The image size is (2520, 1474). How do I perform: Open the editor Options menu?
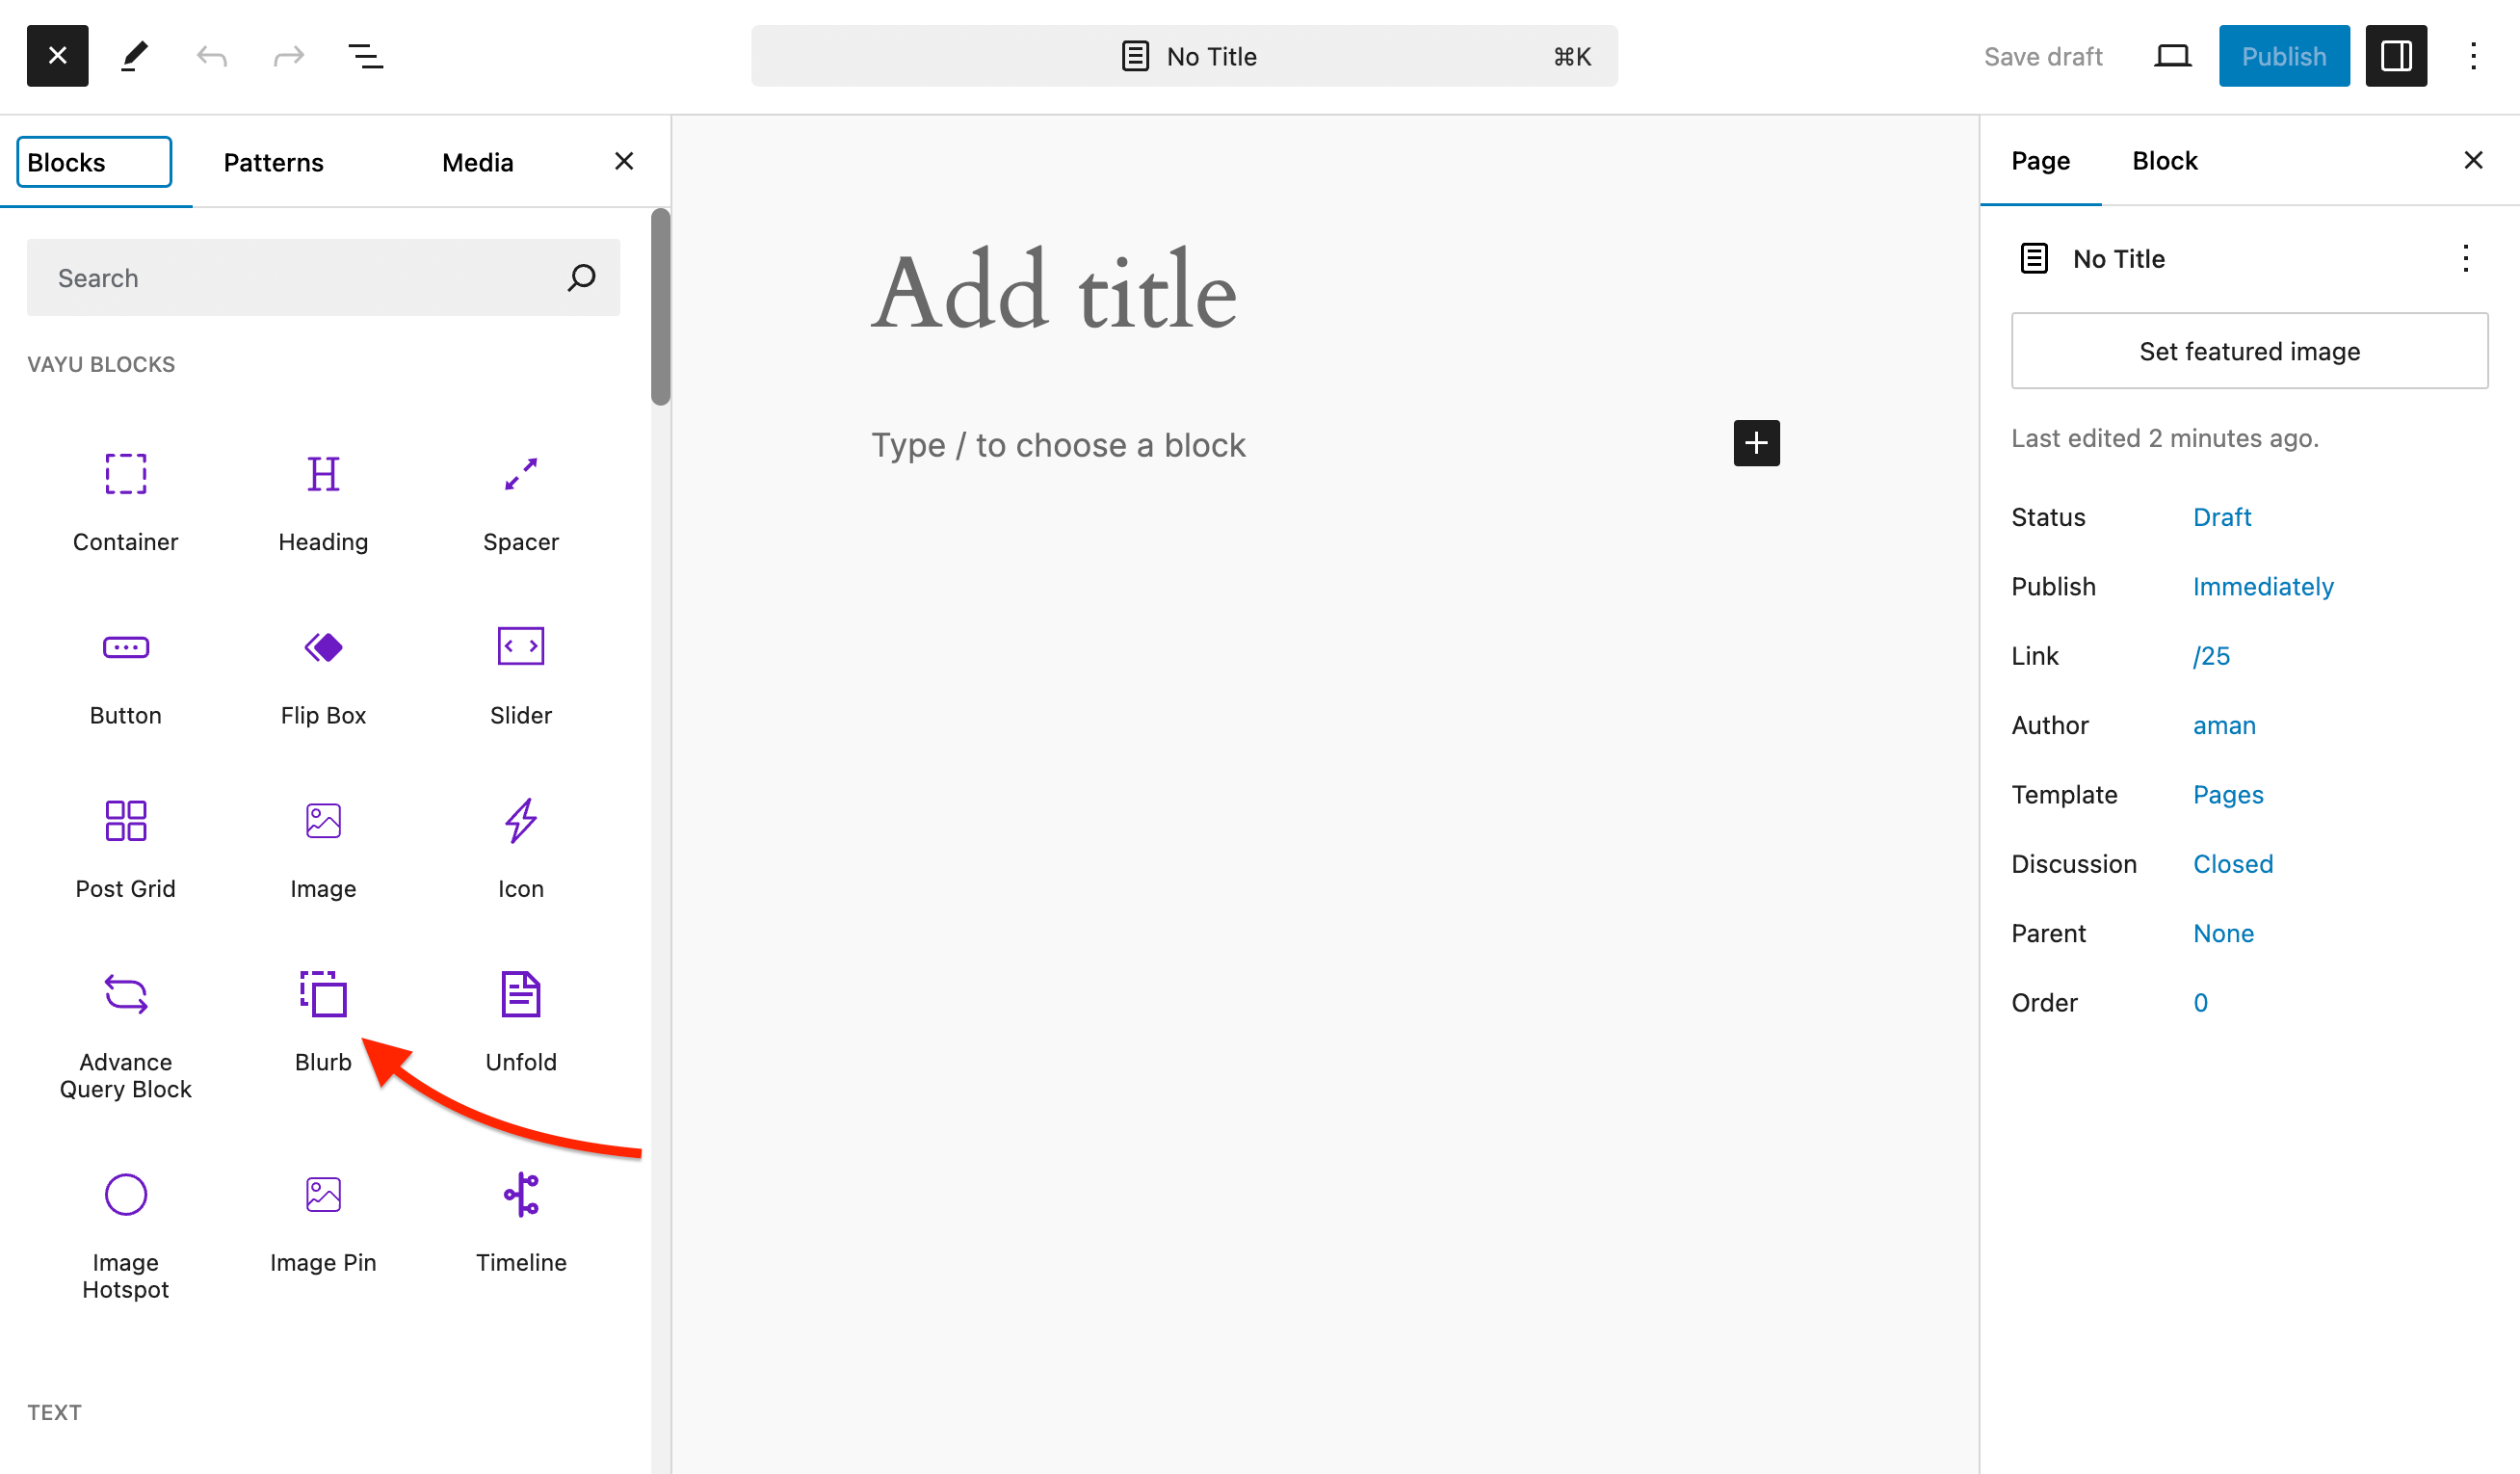click(x=2472, y=56)
